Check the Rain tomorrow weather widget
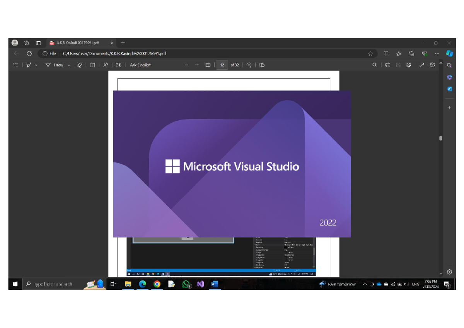The width and height of the screenshot is (464, 328). tap(338, 284)
